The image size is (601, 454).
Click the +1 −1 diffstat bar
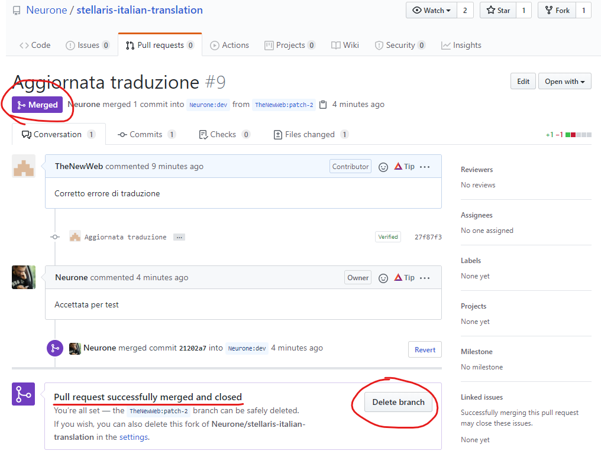[568, 134]
